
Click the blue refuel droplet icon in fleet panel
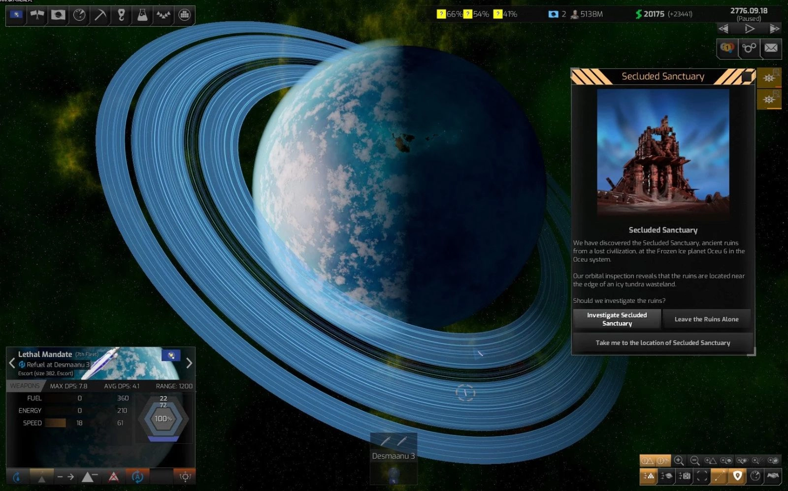click(x=17, y=476)
